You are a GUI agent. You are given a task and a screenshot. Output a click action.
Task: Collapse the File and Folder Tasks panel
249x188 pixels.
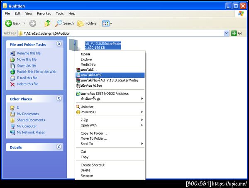(x=59, y=44)
